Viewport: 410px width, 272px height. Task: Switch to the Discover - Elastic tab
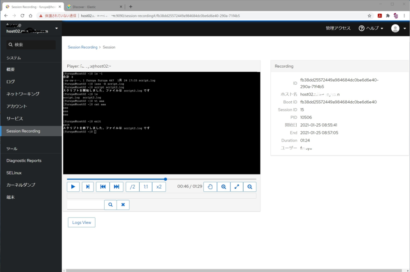pyautogui.click(x=94, y=7)
